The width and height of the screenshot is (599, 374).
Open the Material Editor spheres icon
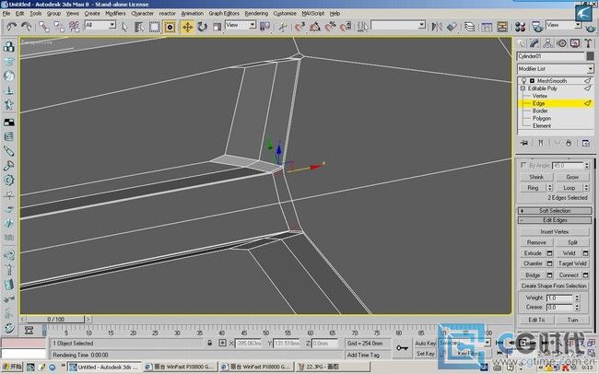pos(520,27)
